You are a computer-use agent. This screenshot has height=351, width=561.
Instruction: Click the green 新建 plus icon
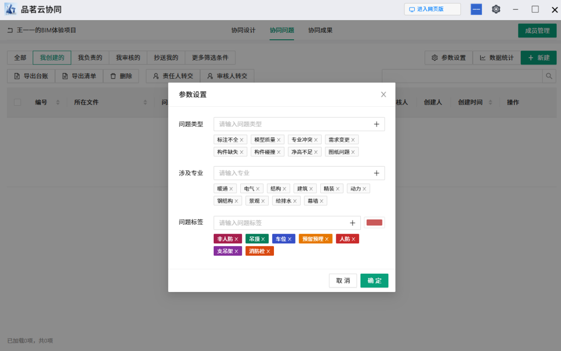(531, 58)
